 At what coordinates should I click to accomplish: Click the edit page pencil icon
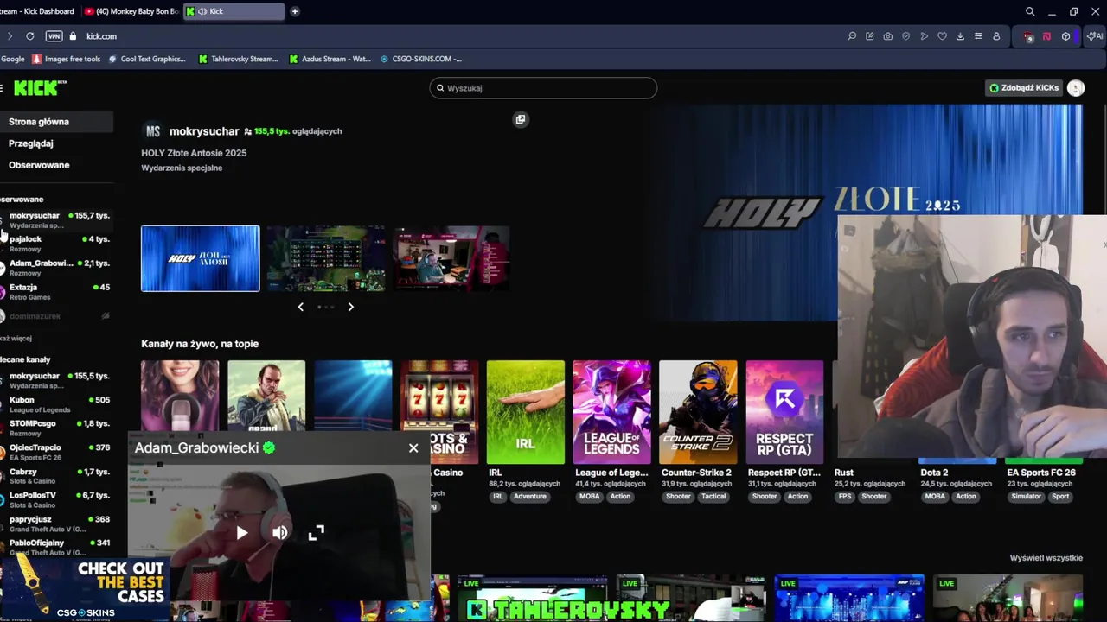(x=870, y=36)
